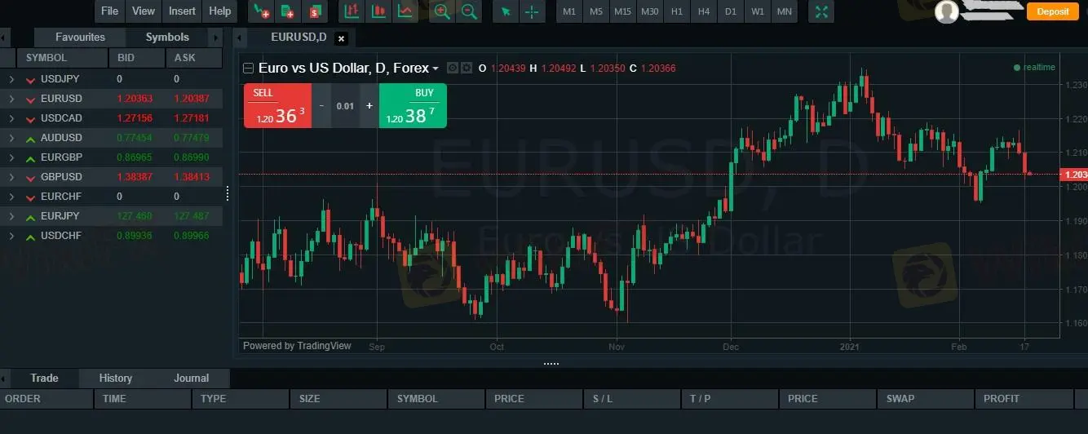Screen dimensions: 1088x434
Task: Toggle fullscreen chart mode
Action: tap(821, 11)
